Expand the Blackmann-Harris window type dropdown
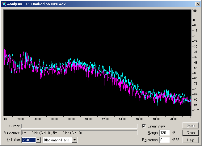The width and height of the screenshot is (202, 146). pos(75,140)
